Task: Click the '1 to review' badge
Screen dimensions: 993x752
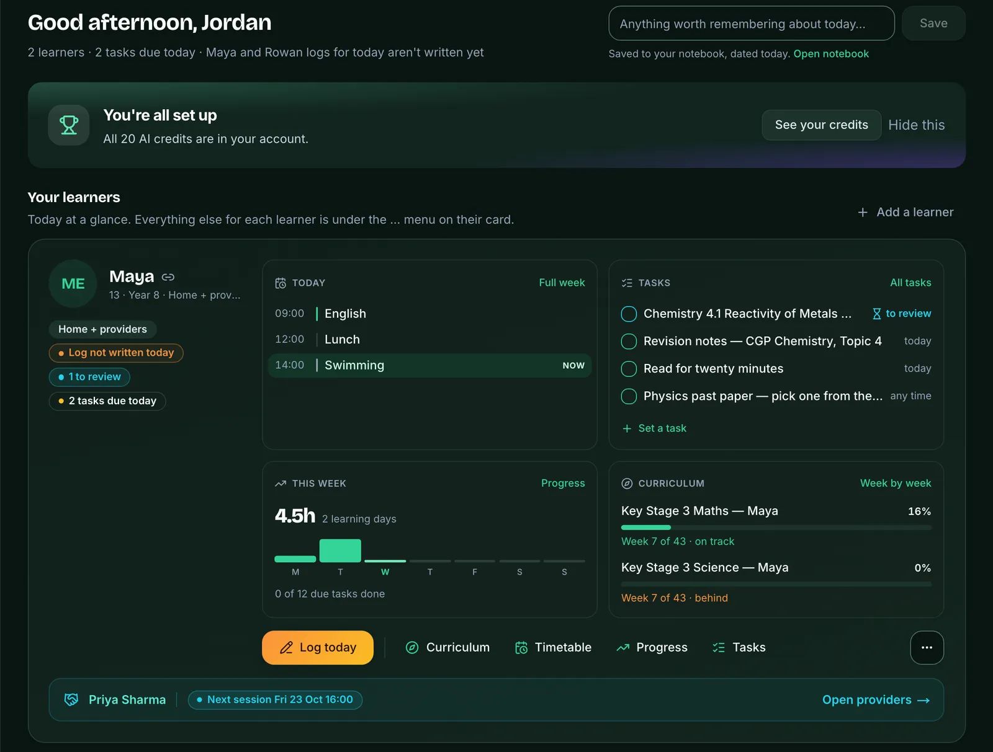Action: pyautogui.click(x=89, y=377)
